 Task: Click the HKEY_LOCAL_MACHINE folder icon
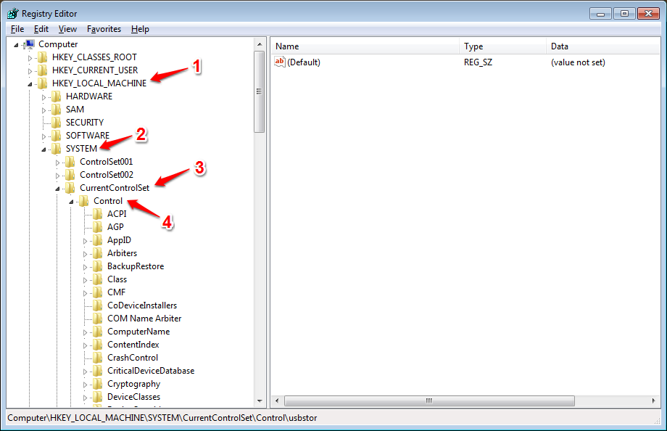pos(43,83)
